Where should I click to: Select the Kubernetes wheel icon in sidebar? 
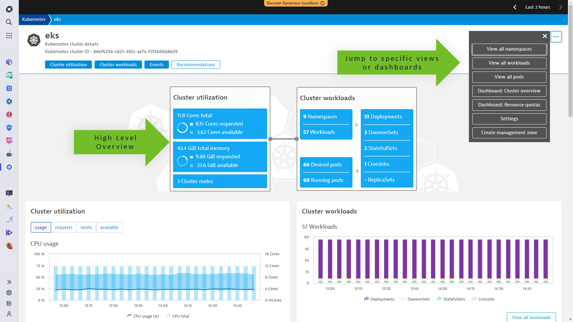pyautogui.click(x=9, y=167)
